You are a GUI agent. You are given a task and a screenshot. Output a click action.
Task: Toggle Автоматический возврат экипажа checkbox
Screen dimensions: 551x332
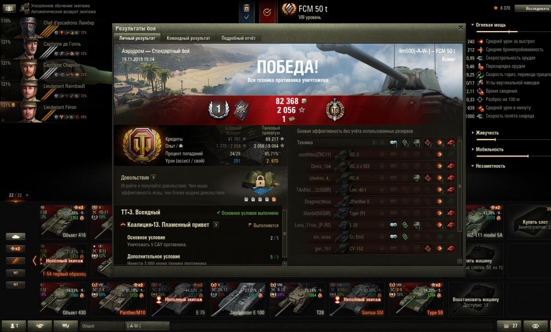pyautogui.click(x=27, y=11)
